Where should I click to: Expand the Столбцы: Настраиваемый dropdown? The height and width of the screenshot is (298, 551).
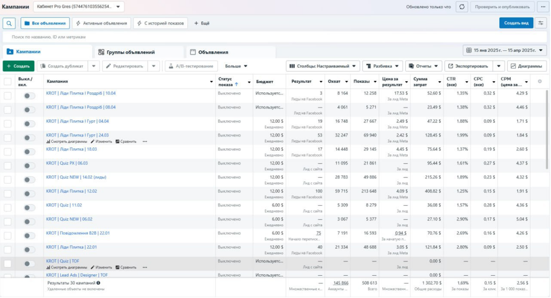[323, 66]
